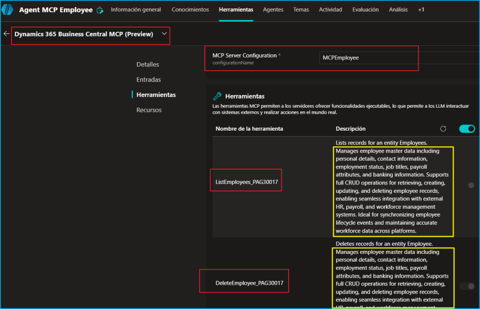
Task: Click the icon beside Agent MCP Employee title
Action: pyautogui.click(x=100, y=10)
